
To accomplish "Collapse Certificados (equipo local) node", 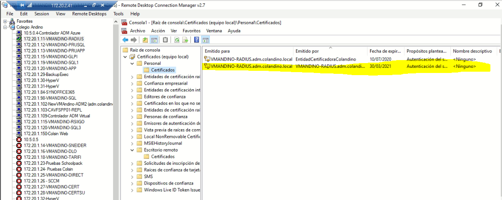I will [x=125, y=57].
